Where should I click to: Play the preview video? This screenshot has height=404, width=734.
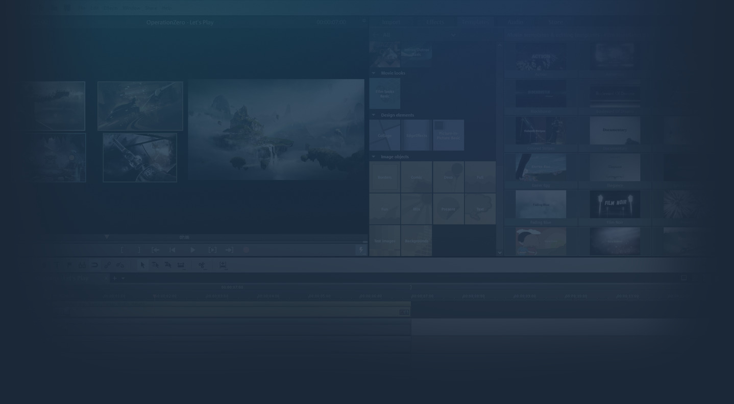click(192, 250)
